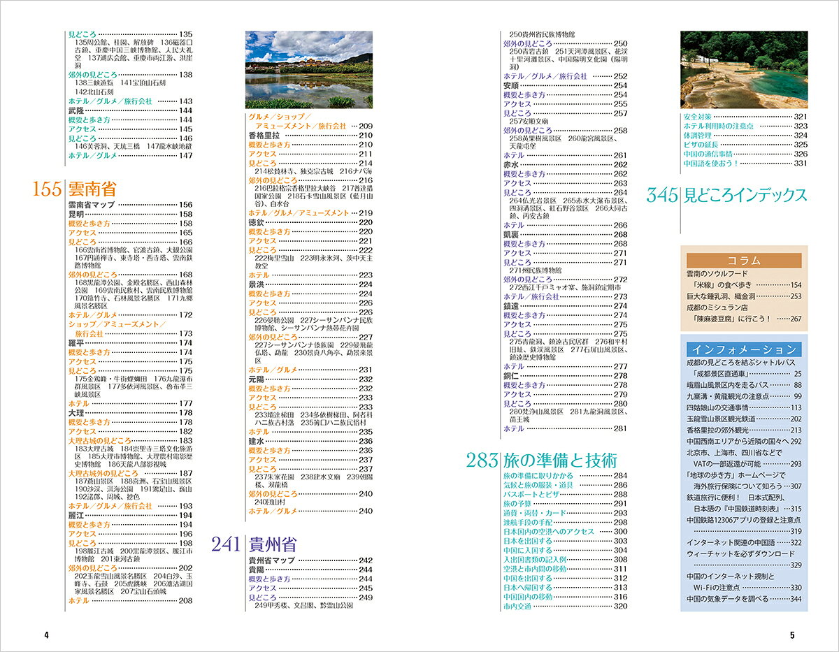Click the 峨眉山風景区内を走るバス info entry
839x652 pixels.
[x=744, y=385]
